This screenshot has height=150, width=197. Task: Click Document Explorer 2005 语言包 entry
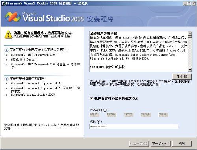[x=45, y=89]
